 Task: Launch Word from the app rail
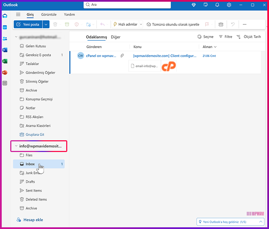(5, 50)
